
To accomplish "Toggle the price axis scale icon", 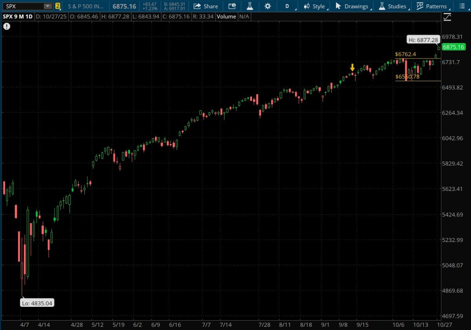I will coord(447,17).
